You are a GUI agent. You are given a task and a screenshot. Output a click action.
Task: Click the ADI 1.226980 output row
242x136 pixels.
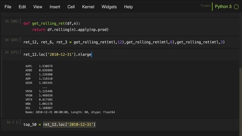(39, 74)
